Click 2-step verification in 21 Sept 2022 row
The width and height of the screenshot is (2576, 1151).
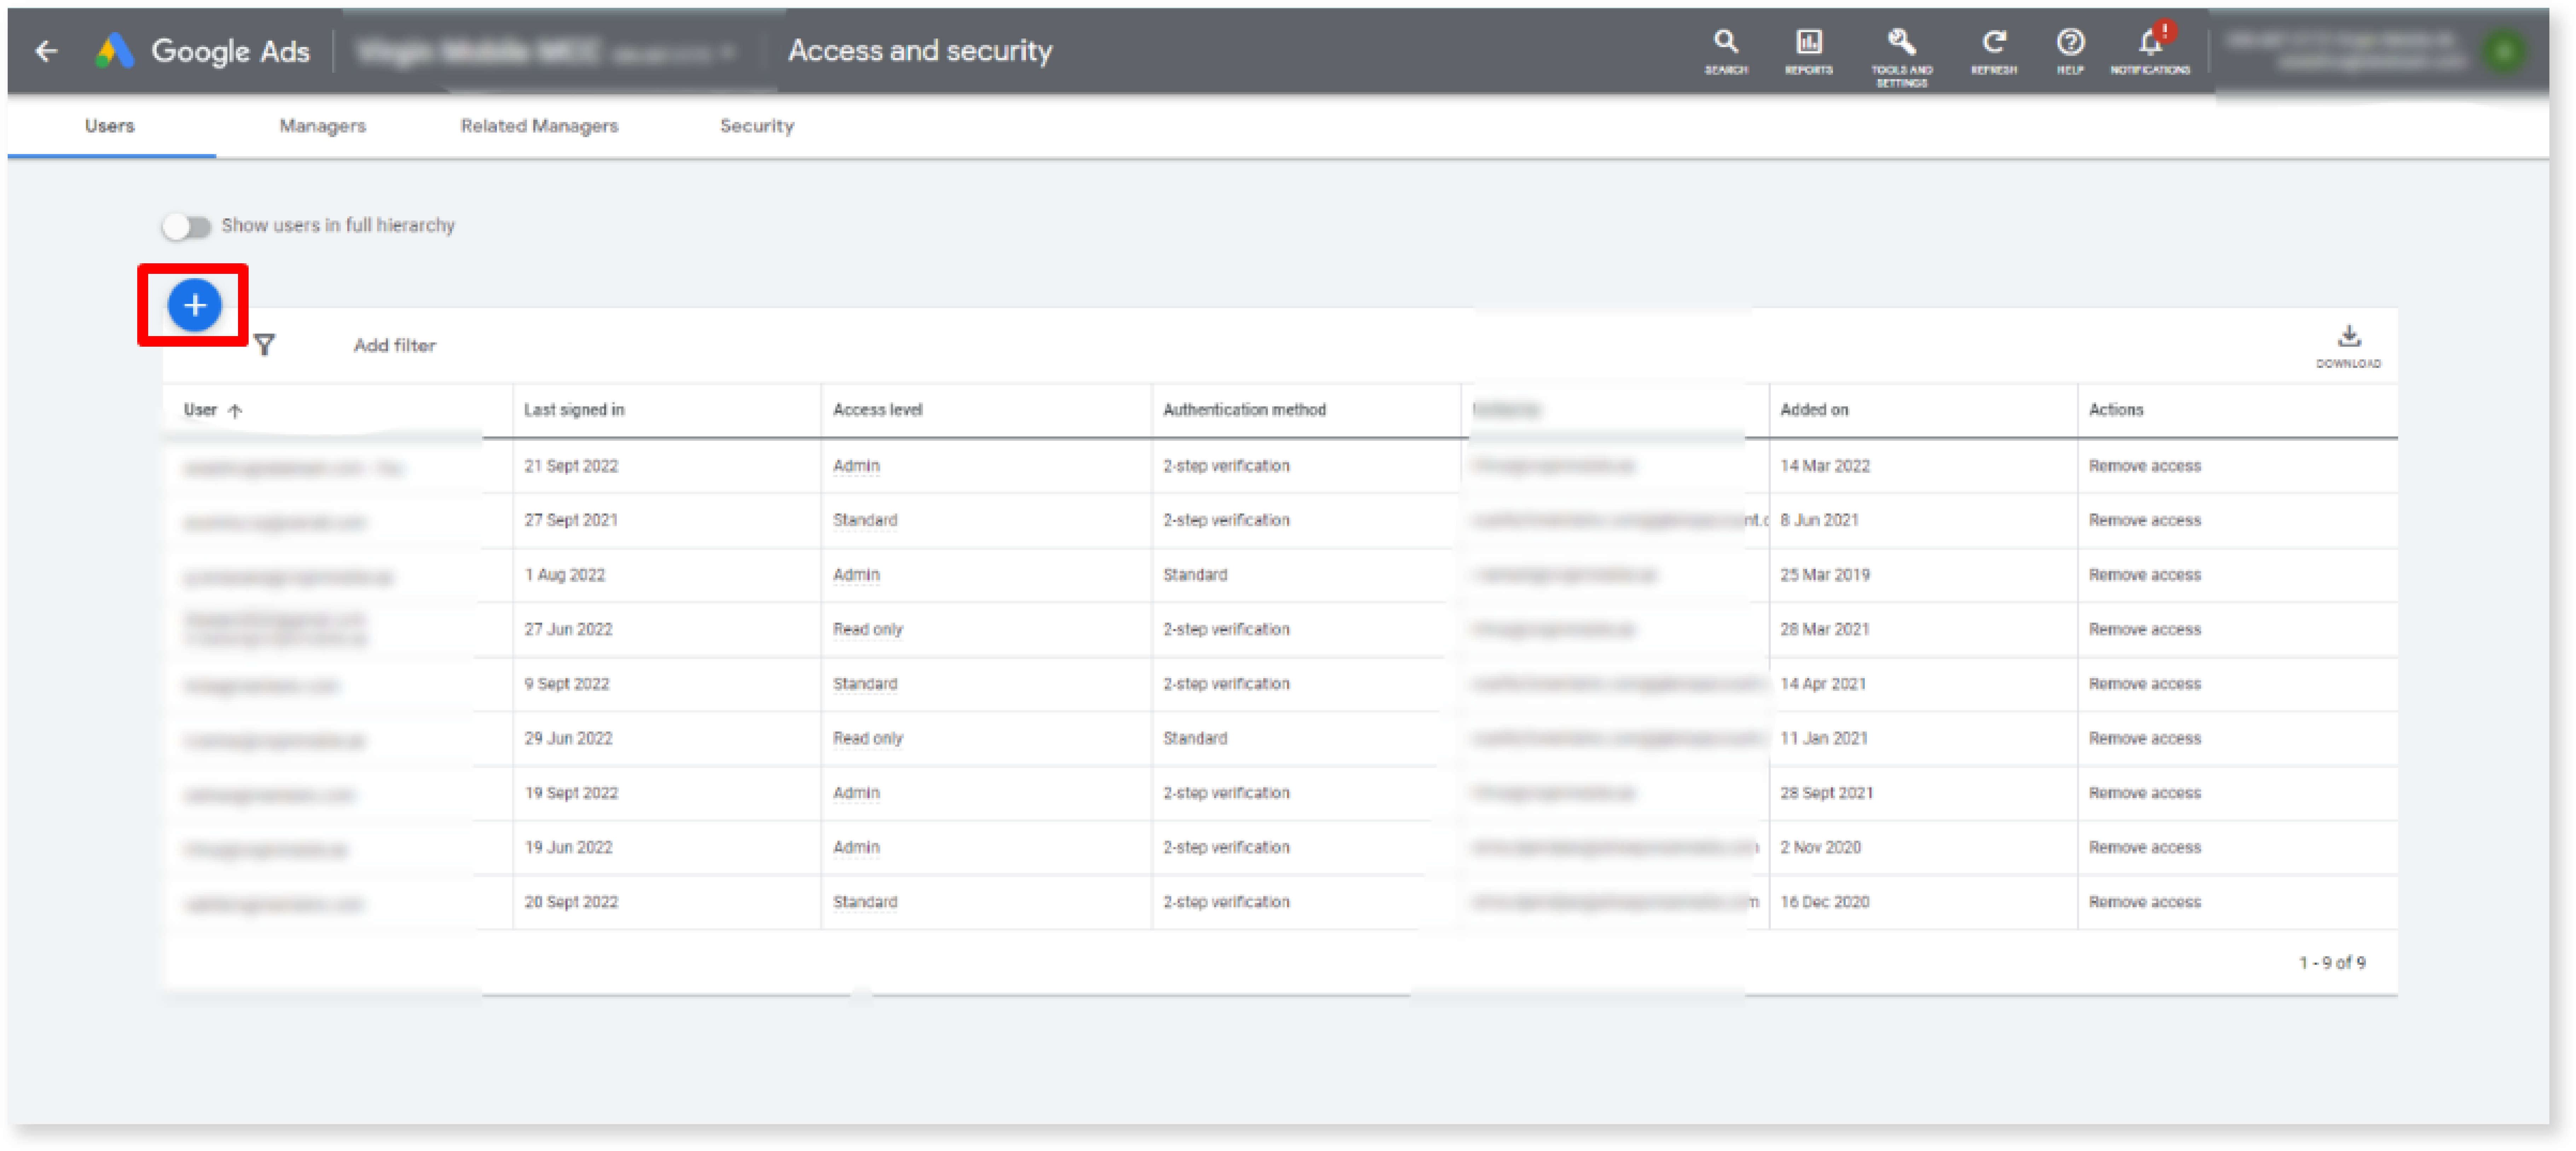(x=1226, y=466)
